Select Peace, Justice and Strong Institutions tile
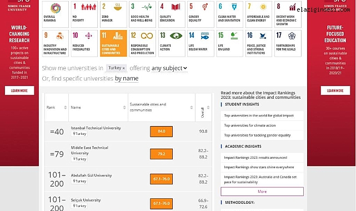Viewport: 356px width, 211px height. pyautogui.click(x=259, y=43)
